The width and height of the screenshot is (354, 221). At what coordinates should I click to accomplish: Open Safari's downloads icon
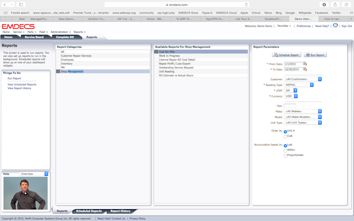324,5
